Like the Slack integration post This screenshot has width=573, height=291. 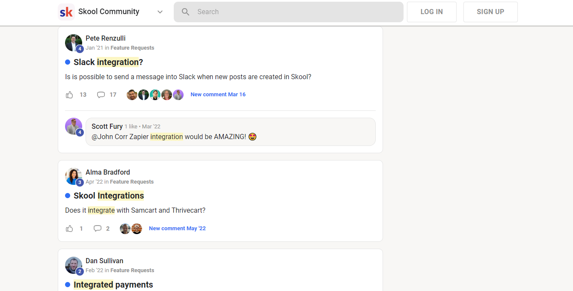click(69, 95)
